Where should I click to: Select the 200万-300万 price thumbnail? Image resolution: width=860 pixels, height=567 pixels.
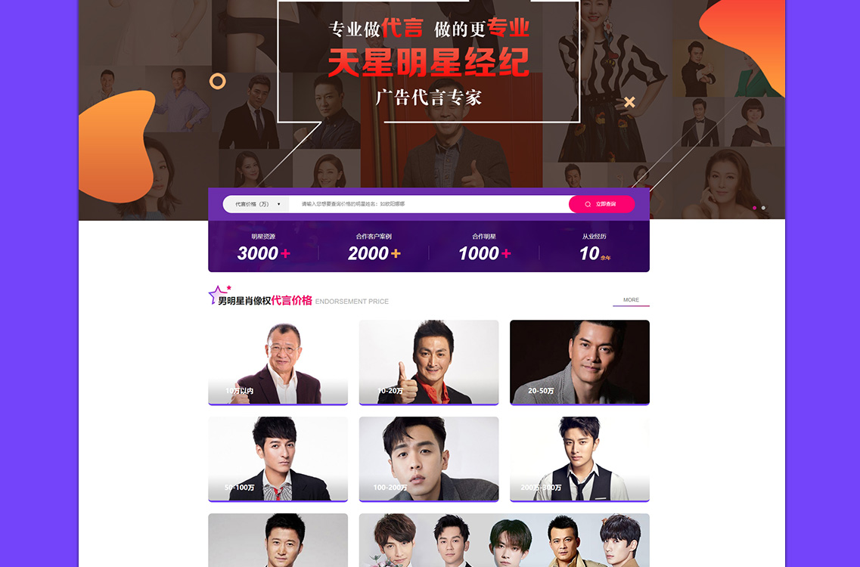[579, 459]
